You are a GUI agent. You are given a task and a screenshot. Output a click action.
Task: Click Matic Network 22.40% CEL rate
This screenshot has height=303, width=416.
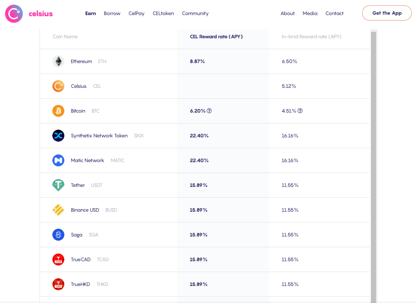199,161
